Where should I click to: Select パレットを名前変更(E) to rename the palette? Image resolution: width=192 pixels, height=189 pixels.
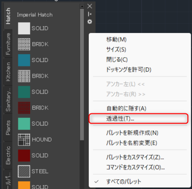point(140,143)
